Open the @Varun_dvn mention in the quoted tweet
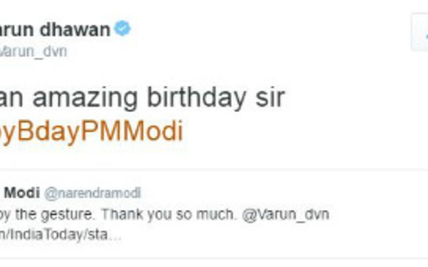This screenshot has width=428, height=267. pyautogui.click(x=286, y=215)
